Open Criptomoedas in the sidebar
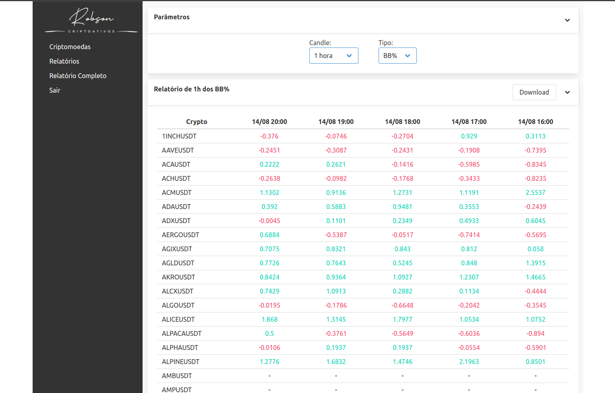The width and height of the screenshot is (615, 393). (x=70, y=47)
